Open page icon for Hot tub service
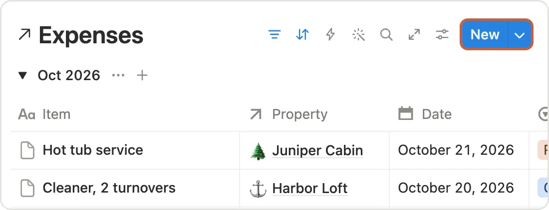The height and width of the screenshot is (210, 549). [x=27, y=150]
